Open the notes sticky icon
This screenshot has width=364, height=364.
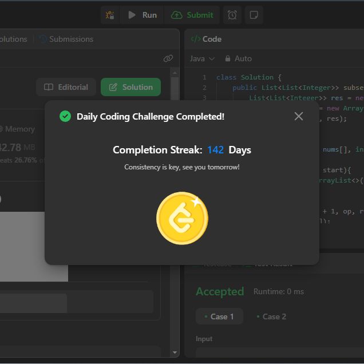click(x=254, y=15)
